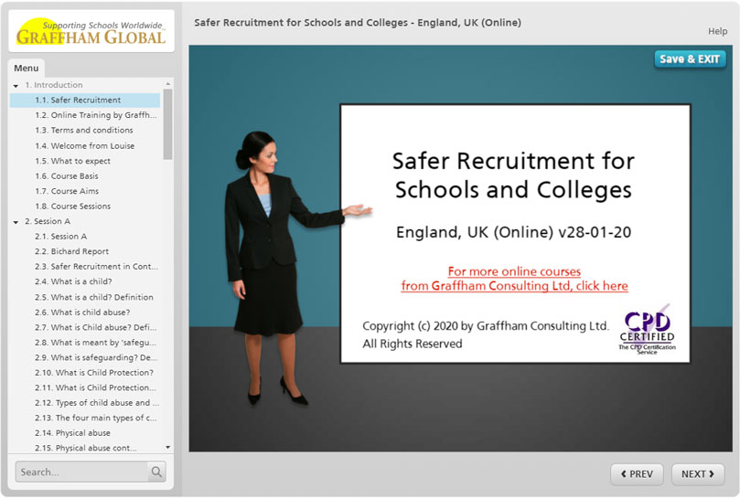740x498 pixels.
Task: Select 2.6. What is child abuse?
Action: point(82,313)
